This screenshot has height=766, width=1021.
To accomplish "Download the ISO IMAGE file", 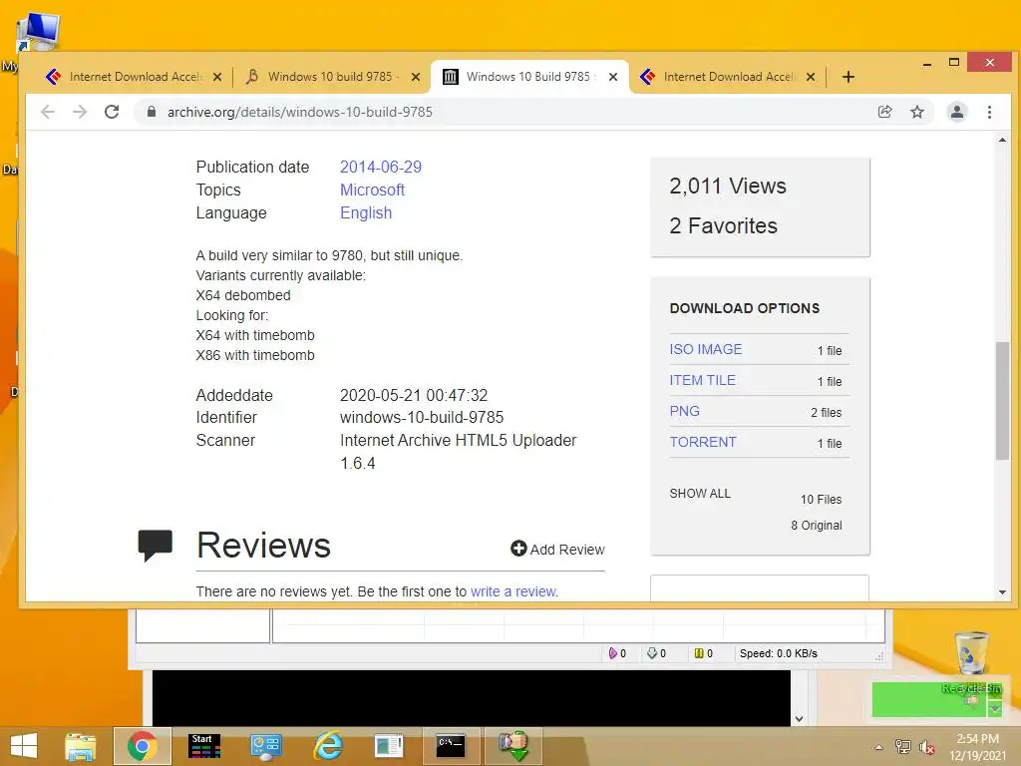I will pyautogui.click(x=706, y=349).
